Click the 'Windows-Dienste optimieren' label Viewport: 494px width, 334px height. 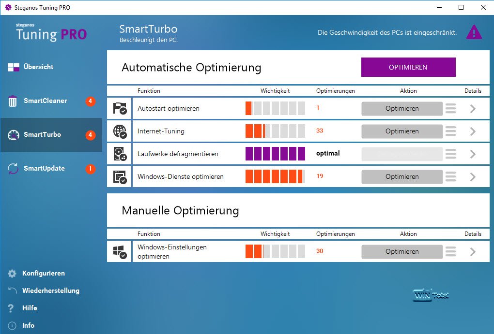(x=181, y=177)
